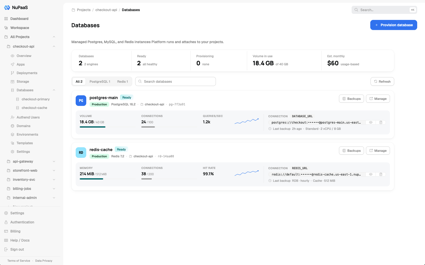Expand storefront-web project
Screen dimensions: 425x265
click(x=54, y=170)
